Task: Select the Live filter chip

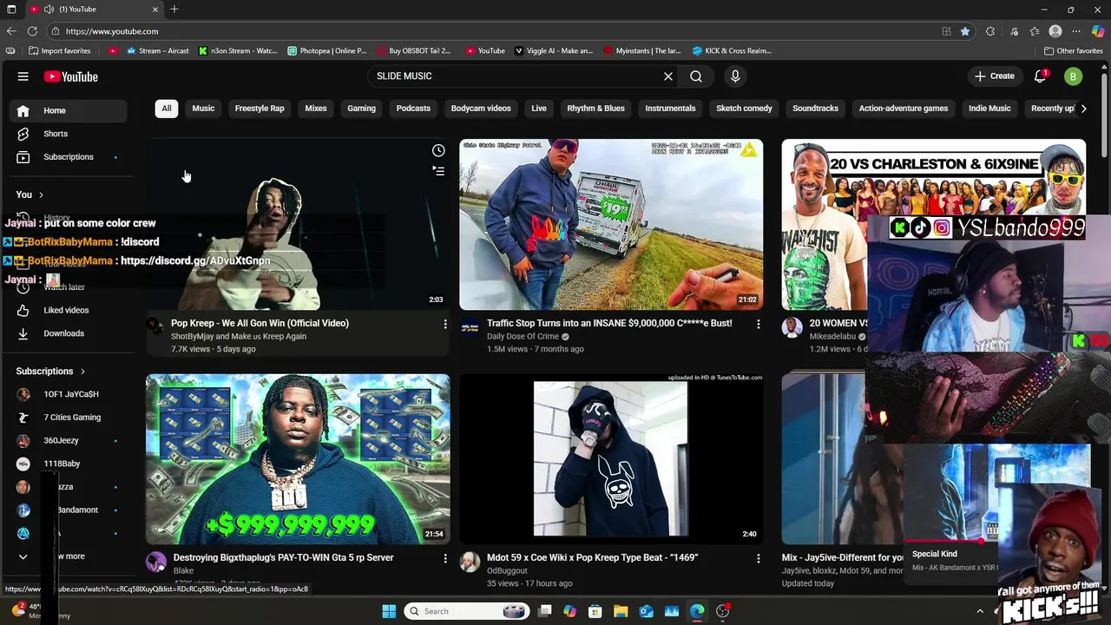Action: 539,109
